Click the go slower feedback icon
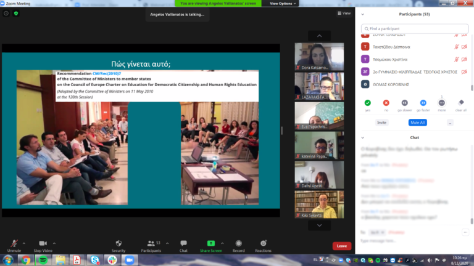The image size is (474, 266). click(x=404, y=103)
